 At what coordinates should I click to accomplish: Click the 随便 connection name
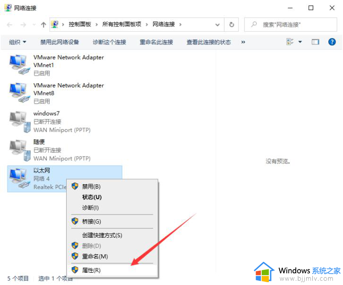tap(39, 142)
